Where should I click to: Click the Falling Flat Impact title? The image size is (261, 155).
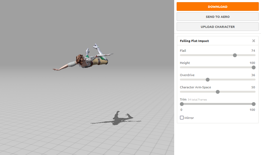[x=194, y=41]
